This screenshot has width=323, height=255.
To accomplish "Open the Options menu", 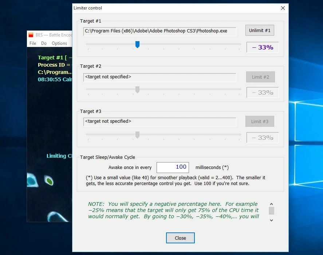I will tap(59, 43).
